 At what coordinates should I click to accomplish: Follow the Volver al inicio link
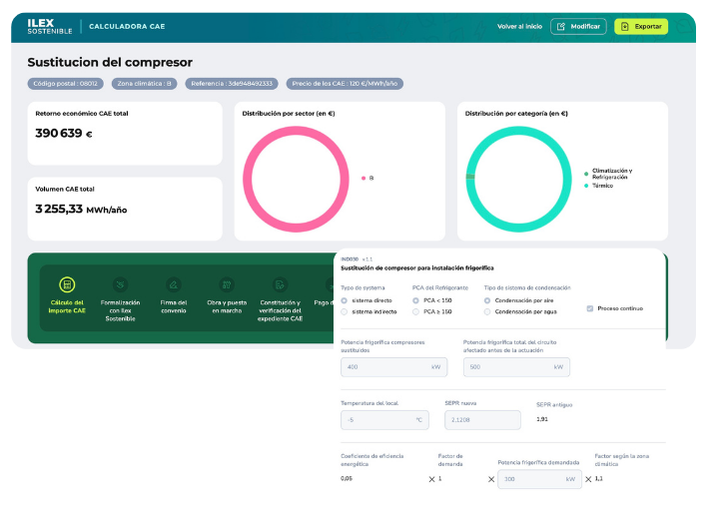[x=519, y=27]
